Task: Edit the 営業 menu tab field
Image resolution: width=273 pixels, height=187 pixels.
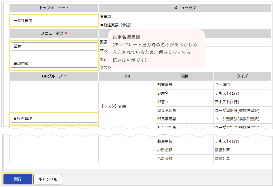Action: pyautogui.click(x=54, y=46)
